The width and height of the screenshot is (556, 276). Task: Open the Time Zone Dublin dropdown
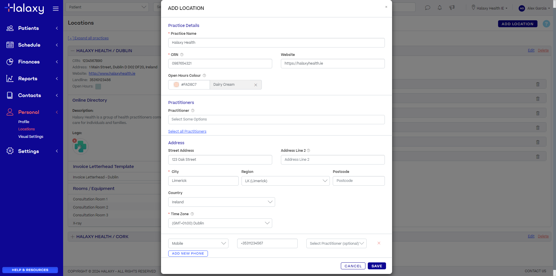(x=220, y=223)
